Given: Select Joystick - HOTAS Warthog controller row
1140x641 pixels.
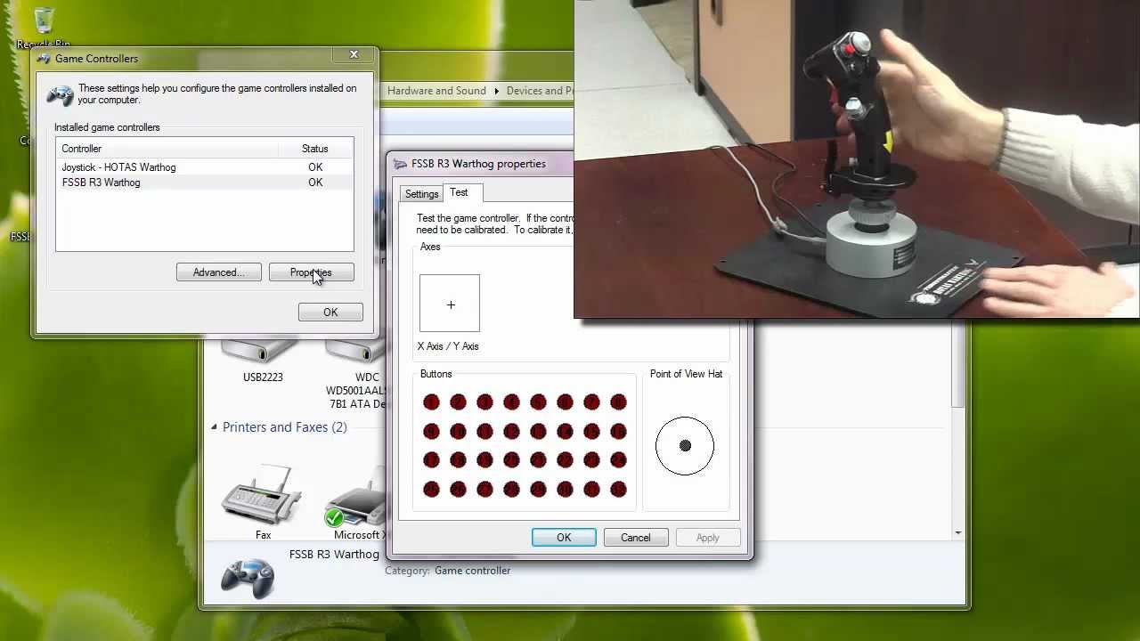Looking at the screenshot, I should [x=204, y=167].
